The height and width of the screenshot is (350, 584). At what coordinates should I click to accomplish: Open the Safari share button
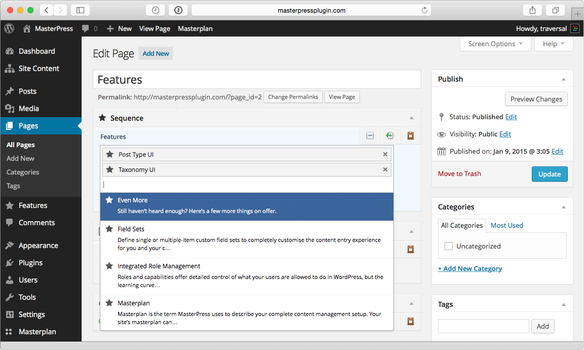click(x=533, y=10)
